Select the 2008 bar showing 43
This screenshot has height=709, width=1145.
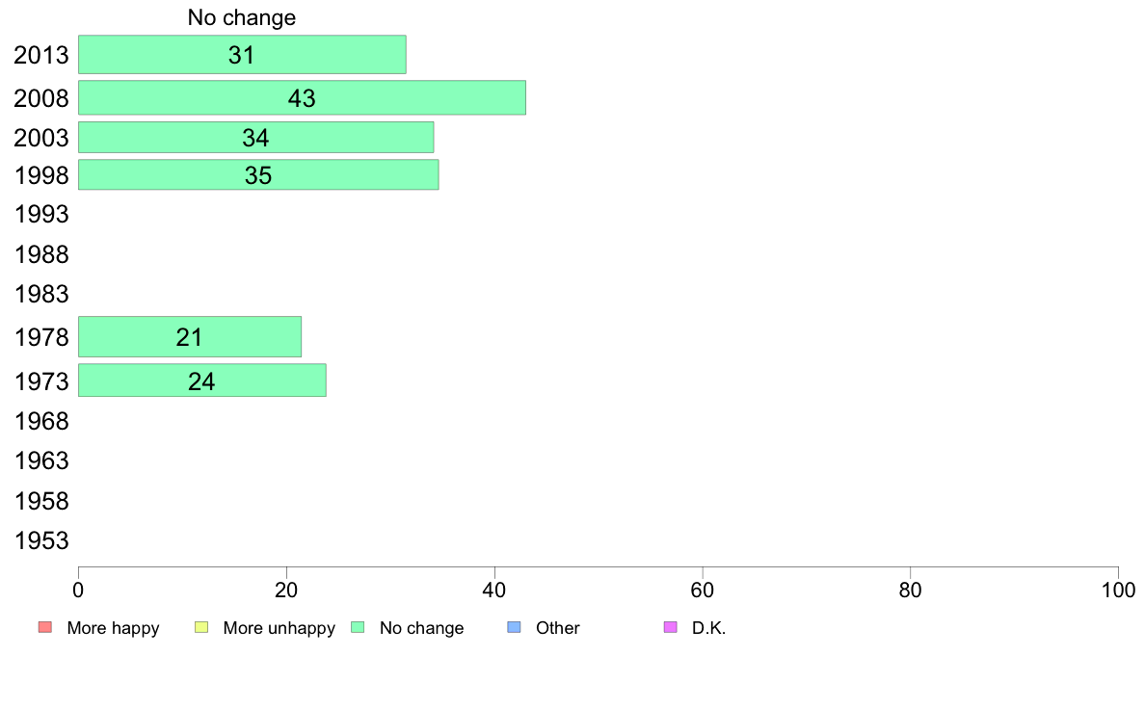(302, 98)
